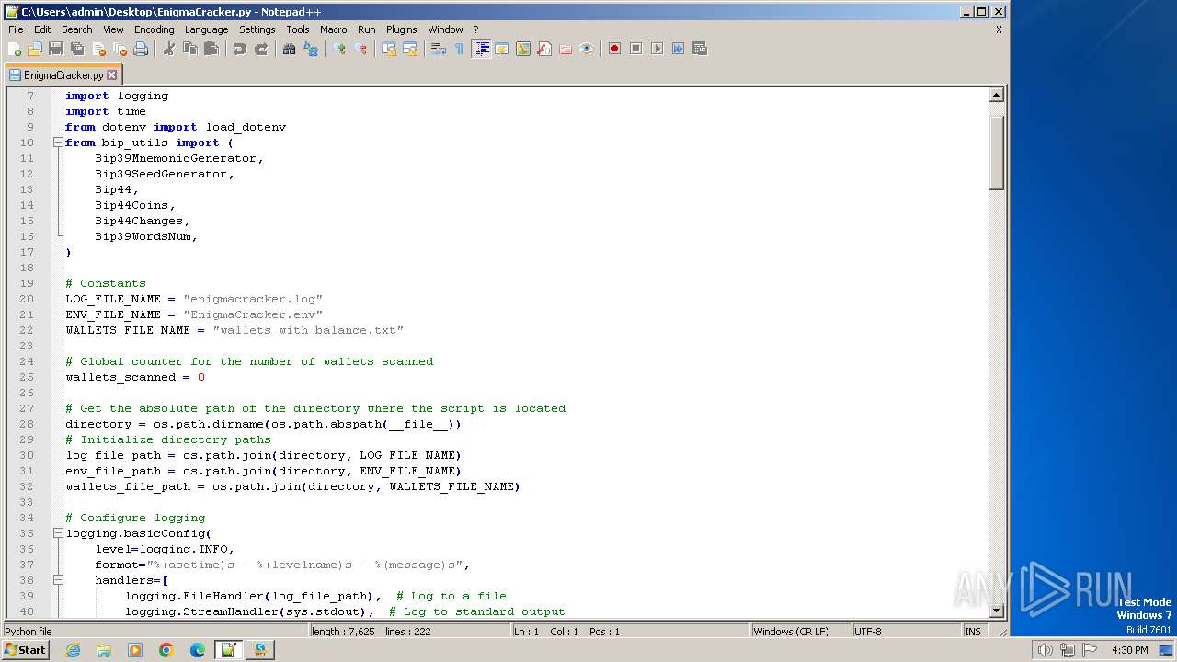This screenshot has width=1177, height=662.
Task: Open the Replace dialog from toolbar
Action: tap(311, 49)
